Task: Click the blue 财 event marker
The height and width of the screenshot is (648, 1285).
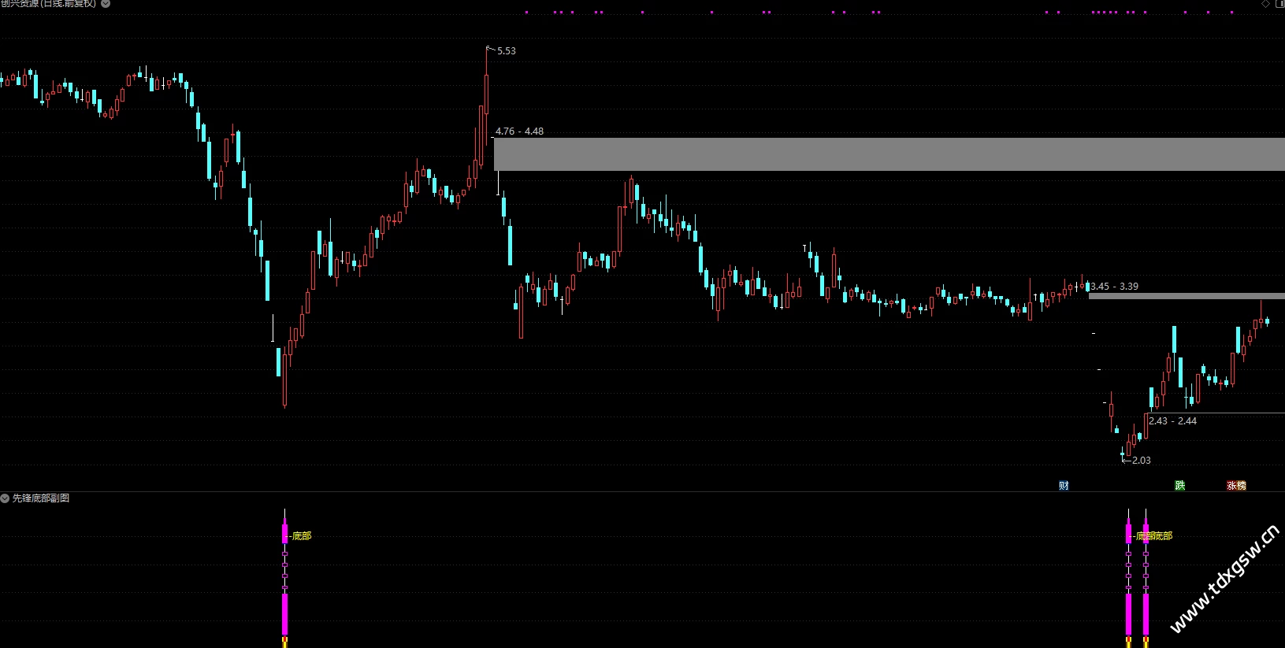Action: 1064,486
